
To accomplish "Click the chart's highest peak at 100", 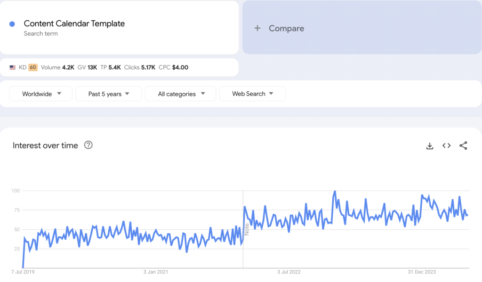I will click(x=335, y=191).
